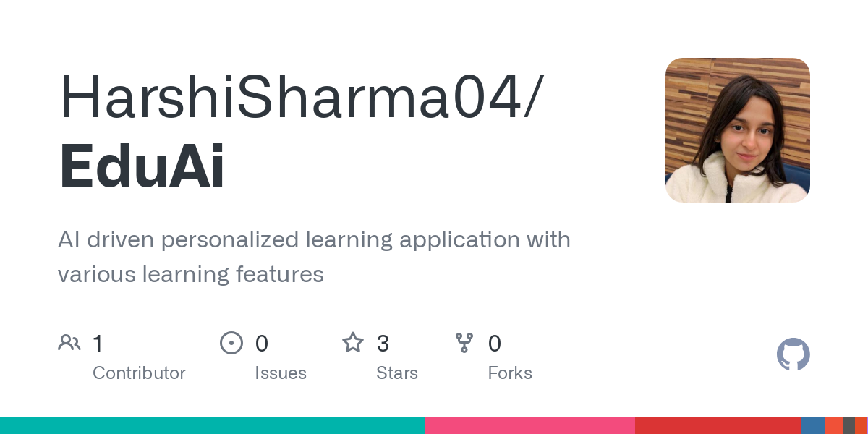
Task: Click the Stars star icon
Action: tap(353, 343)
